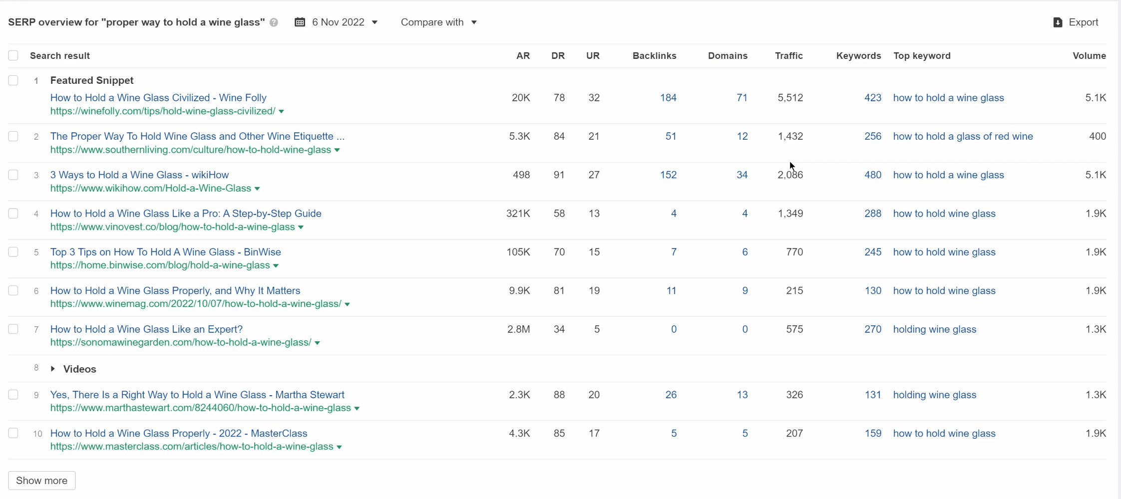This screenshot has width=1121, height=499.
Task: Expand the wikihow.com URL dropdown arrow
Action: [257, 189]
